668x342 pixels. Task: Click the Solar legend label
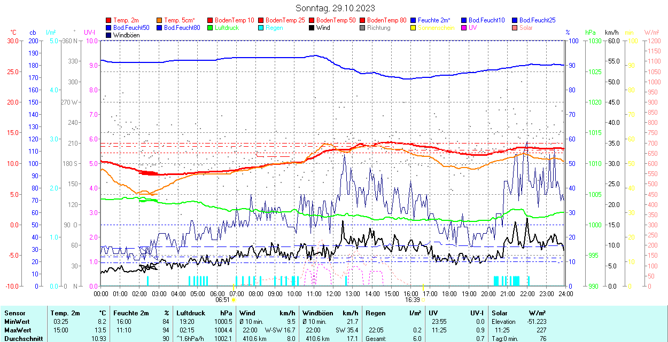click(526, 28)
